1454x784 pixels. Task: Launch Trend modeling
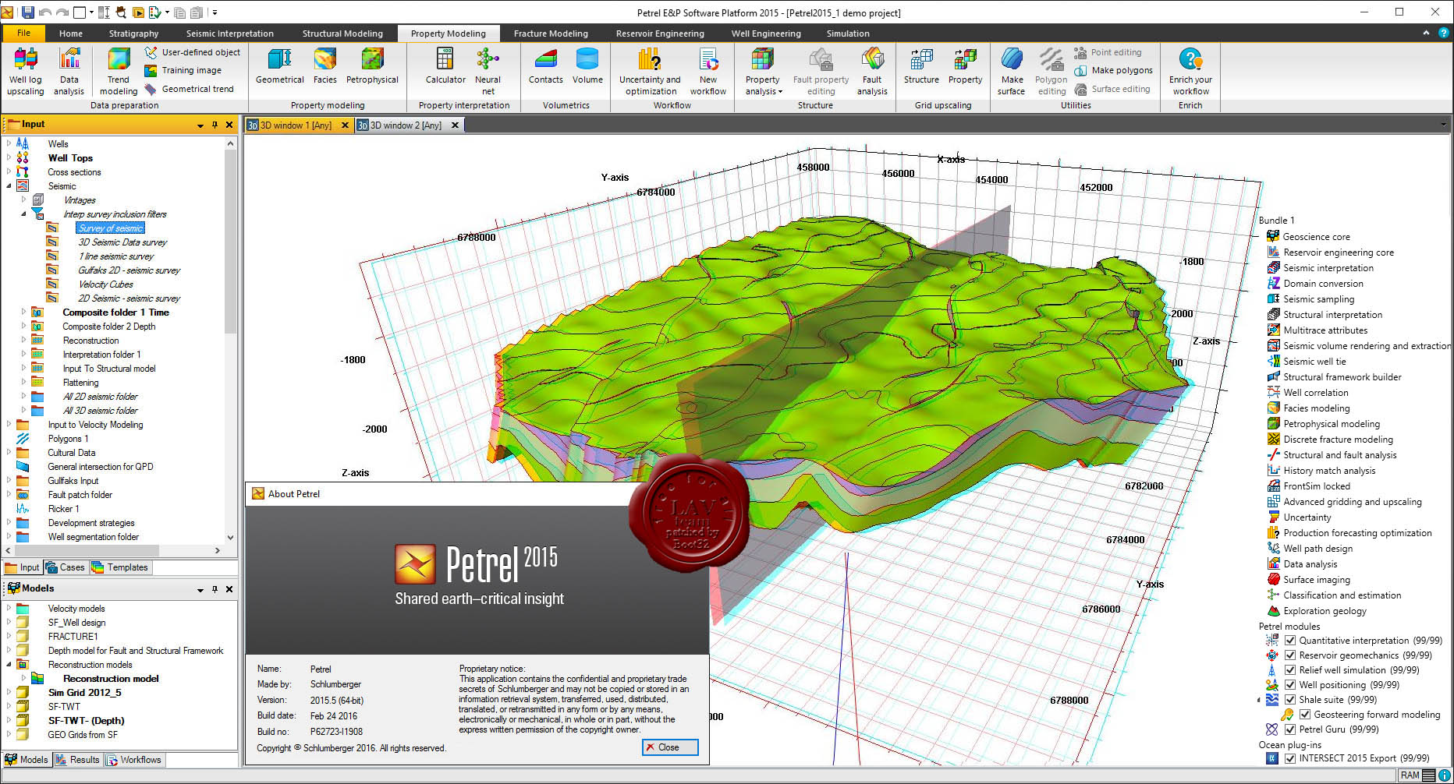click(x=119, y=71)
